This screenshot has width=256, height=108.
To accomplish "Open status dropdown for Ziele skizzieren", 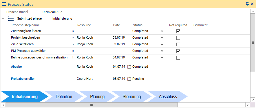I will coord(162,44).
